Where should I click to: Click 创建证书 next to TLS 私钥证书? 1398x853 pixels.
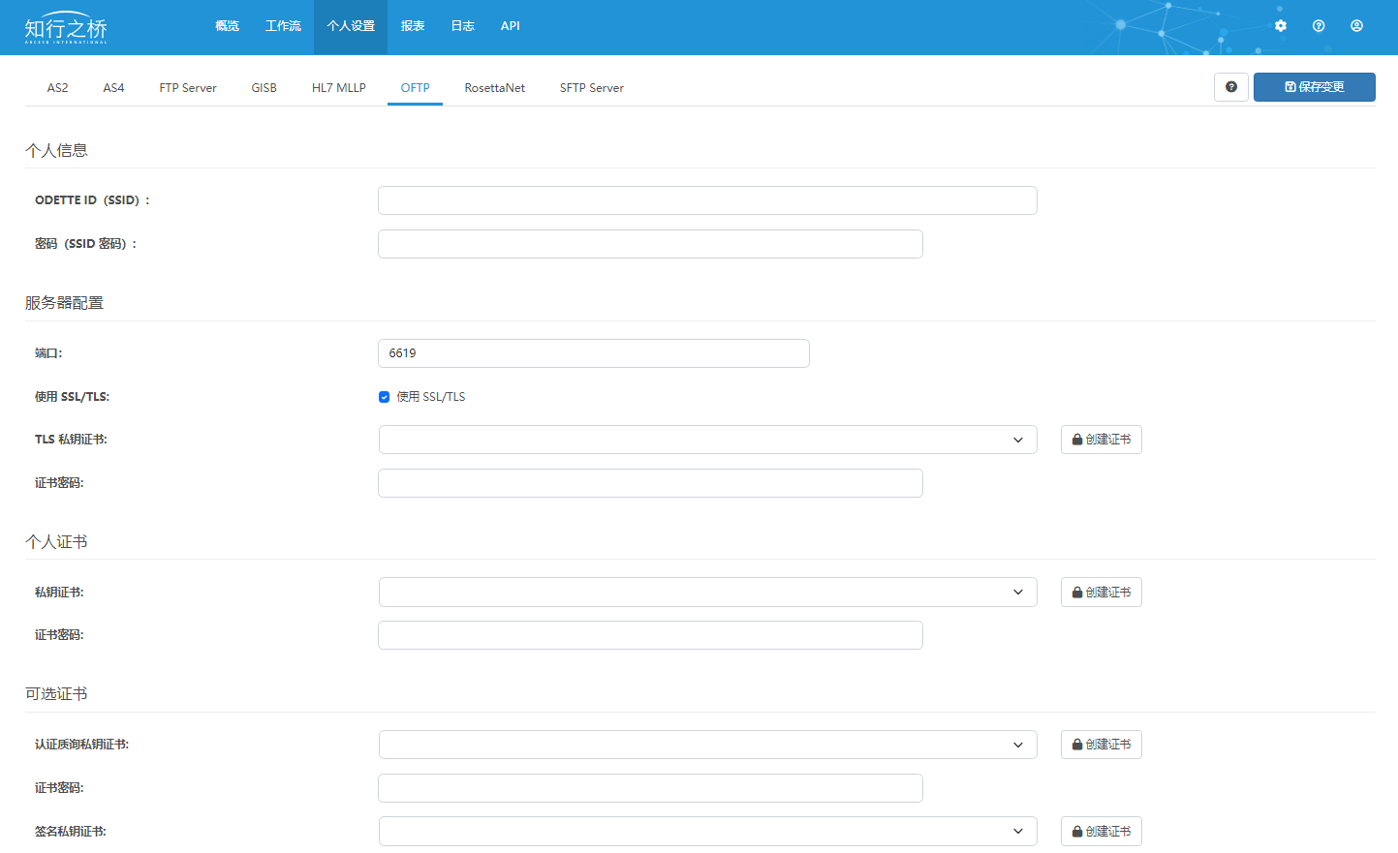(x=1101, y=440)
